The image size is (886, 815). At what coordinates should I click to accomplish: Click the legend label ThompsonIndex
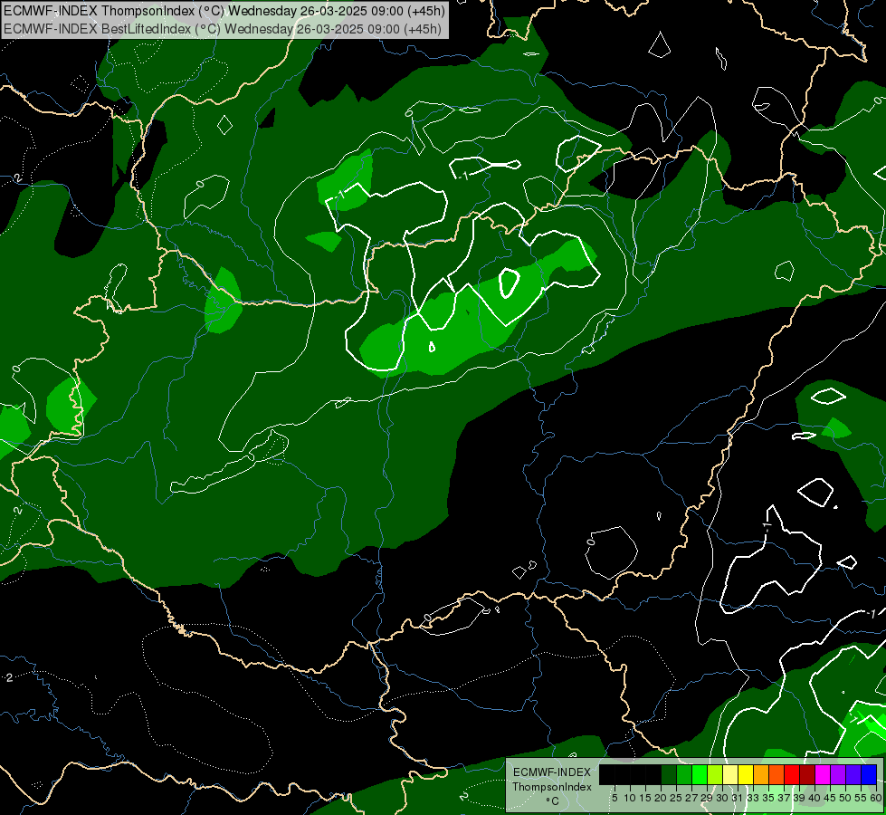pyautogui.click(x=551, y=787)
